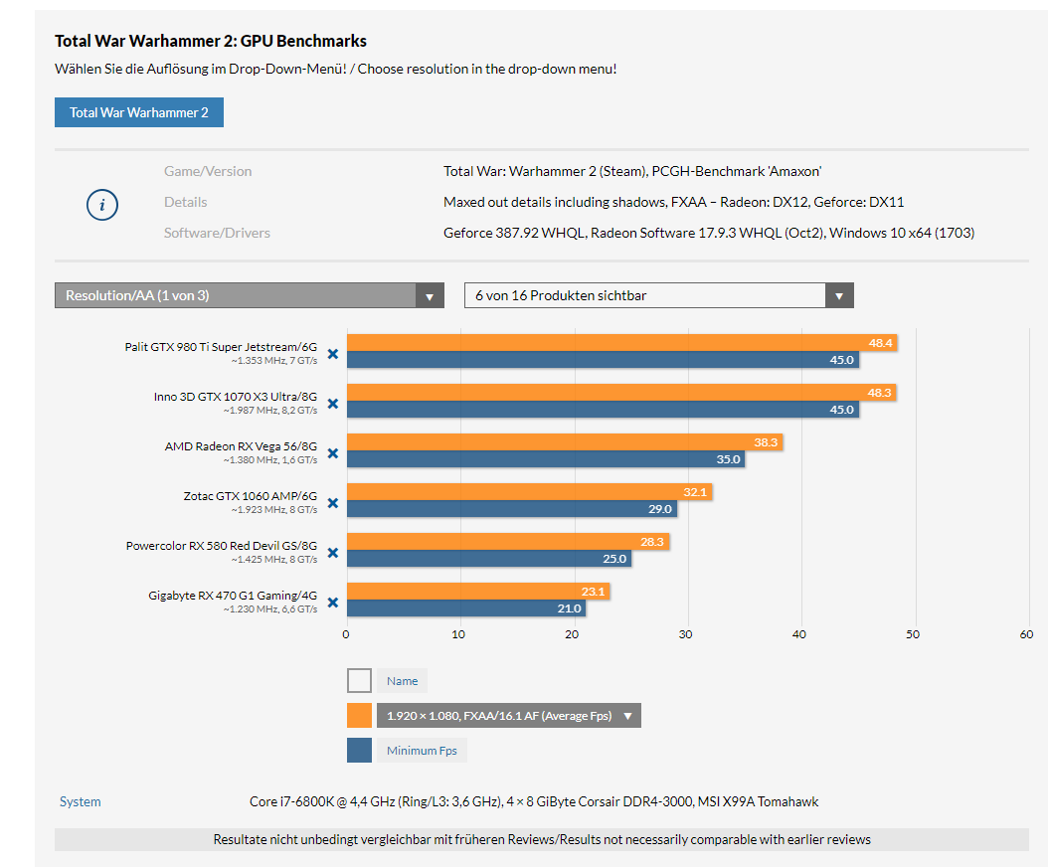Click the 48.3 average fps bar
This screenshot has width=1048, height=867.
(x=621, y=393)
